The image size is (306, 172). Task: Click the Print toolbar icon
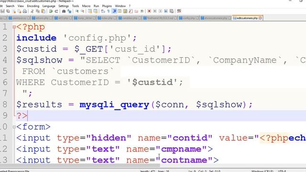[x=25, y=11]
